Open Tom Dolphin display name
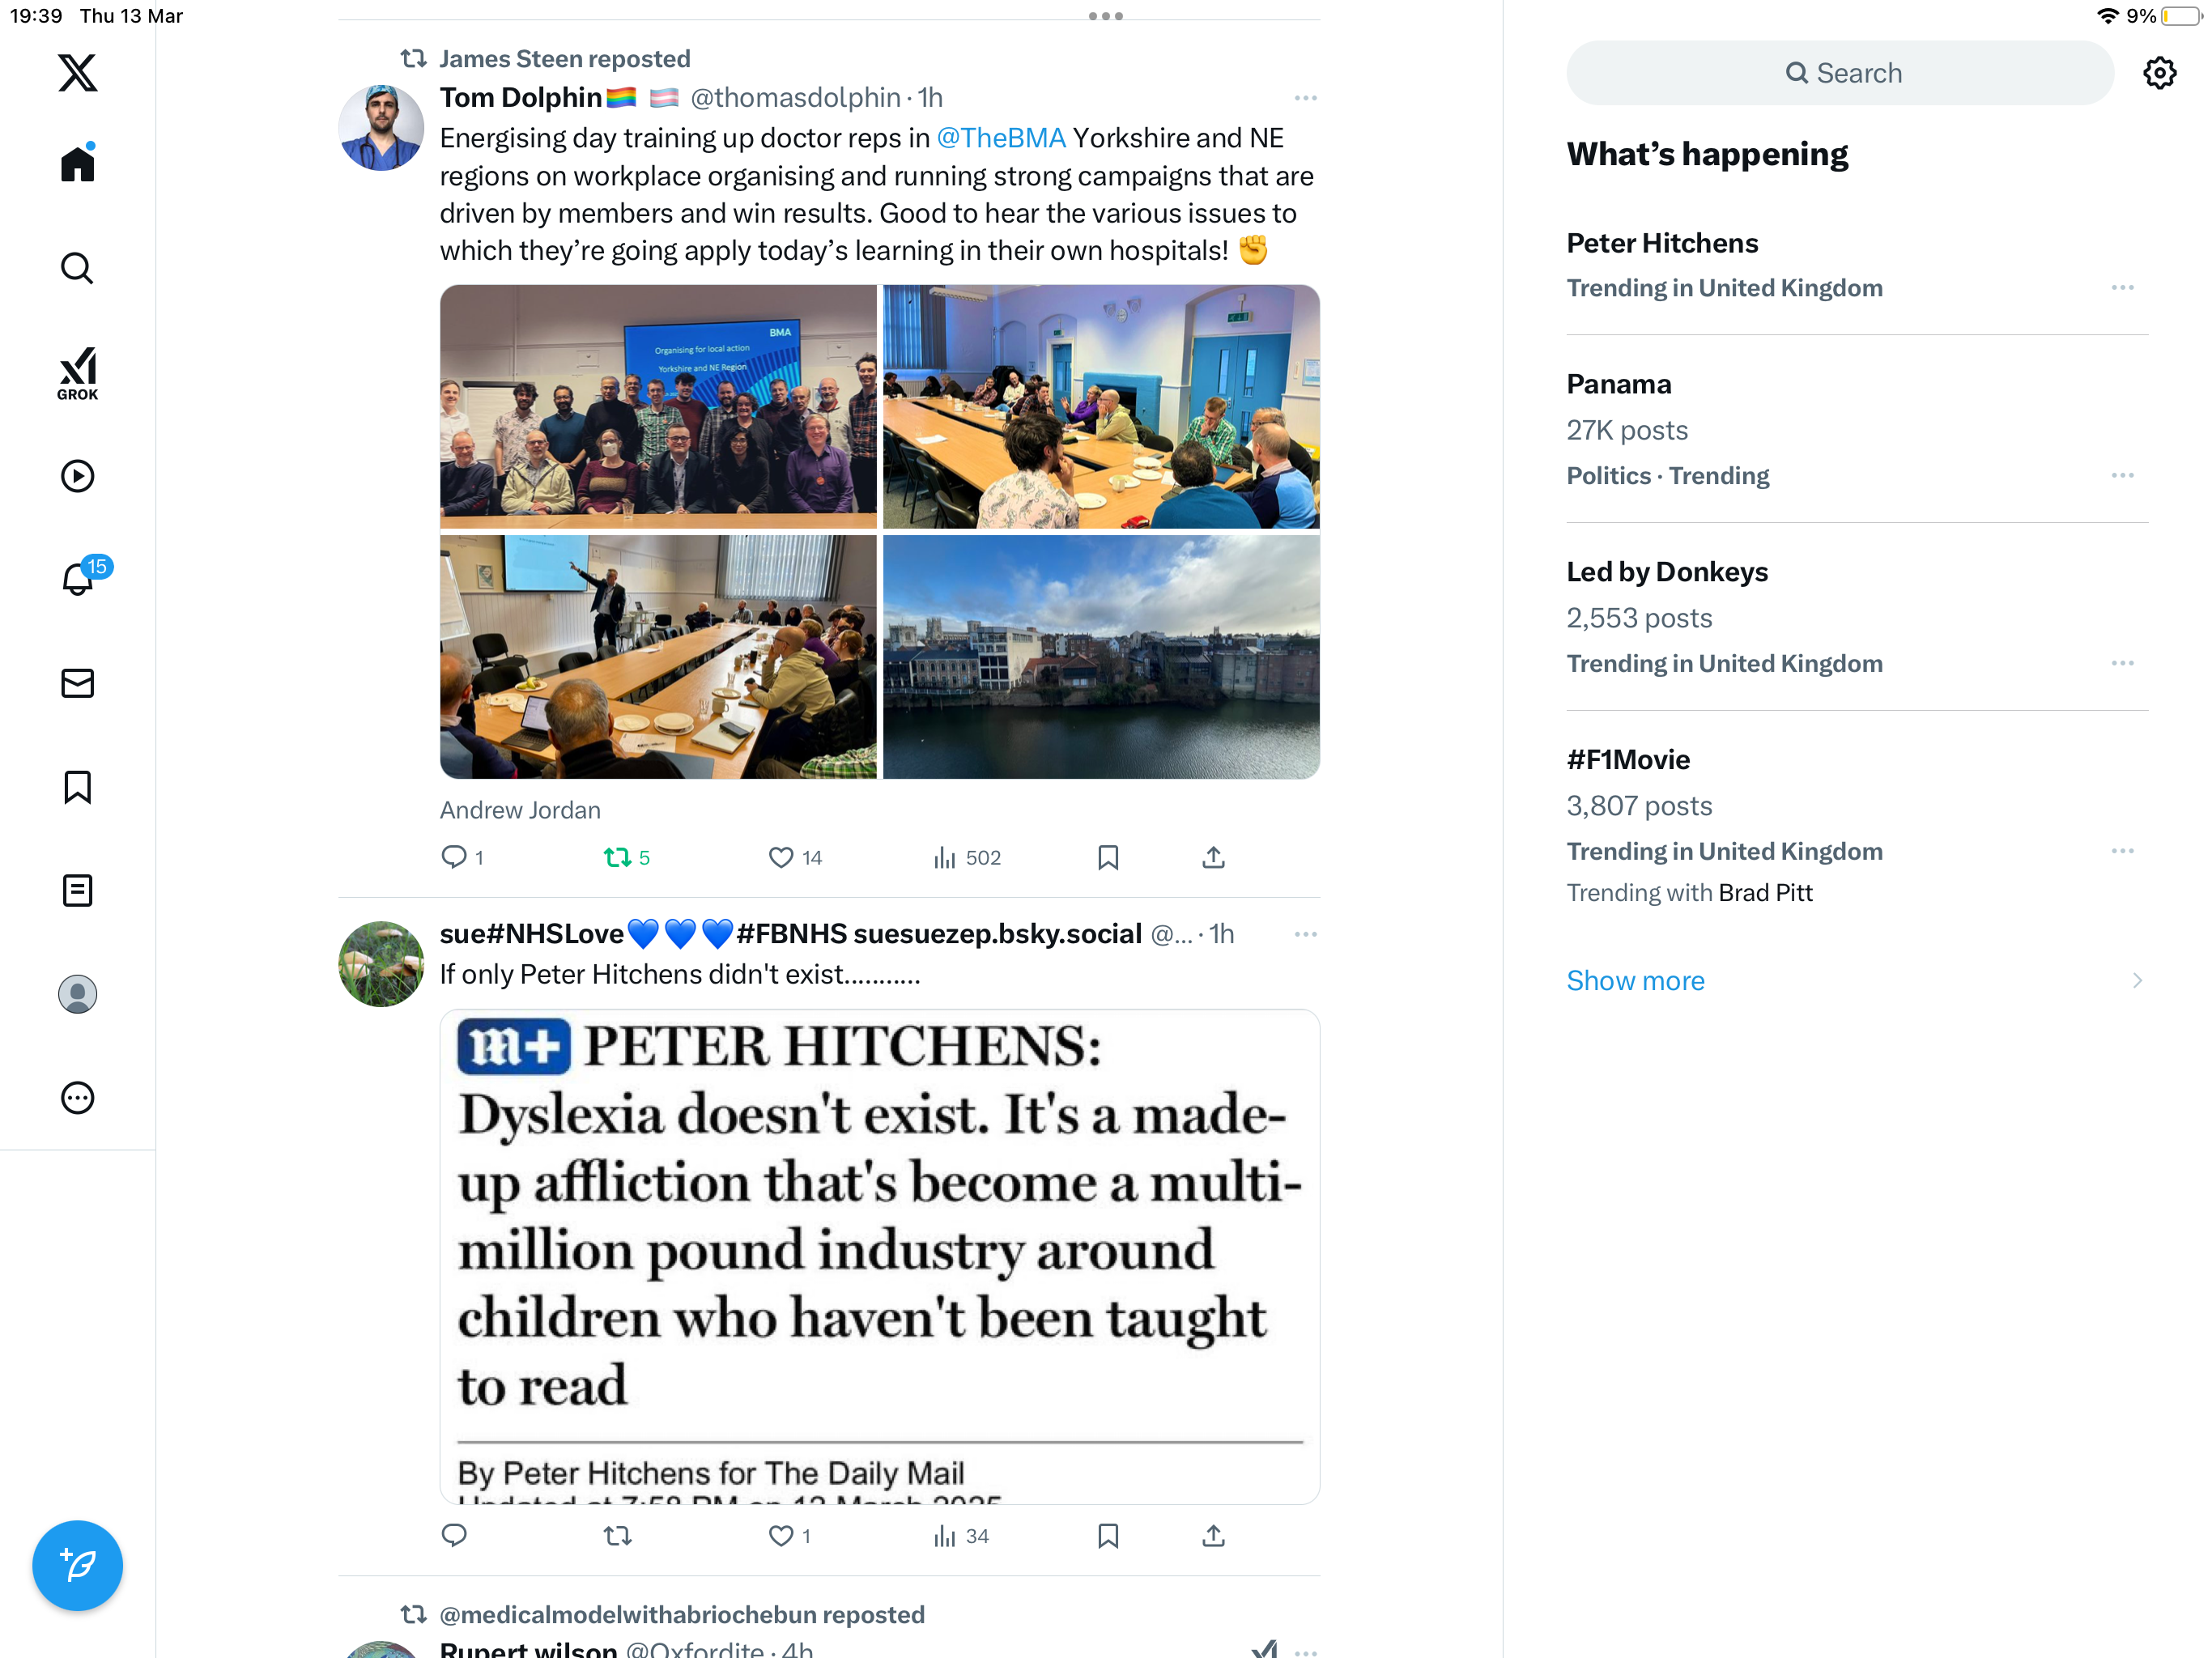 (520, 98)
